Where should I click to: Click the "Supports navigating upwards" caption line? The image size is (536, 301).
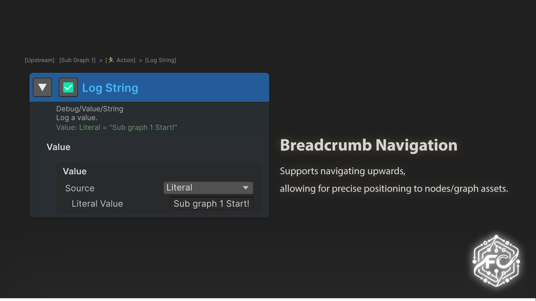coord(343,171)
